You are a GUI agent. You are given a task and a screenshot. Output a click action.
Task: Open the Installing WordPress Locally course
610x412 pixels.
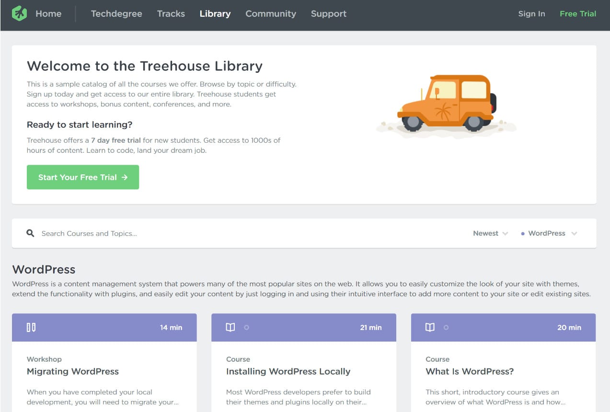coord(288,371)
